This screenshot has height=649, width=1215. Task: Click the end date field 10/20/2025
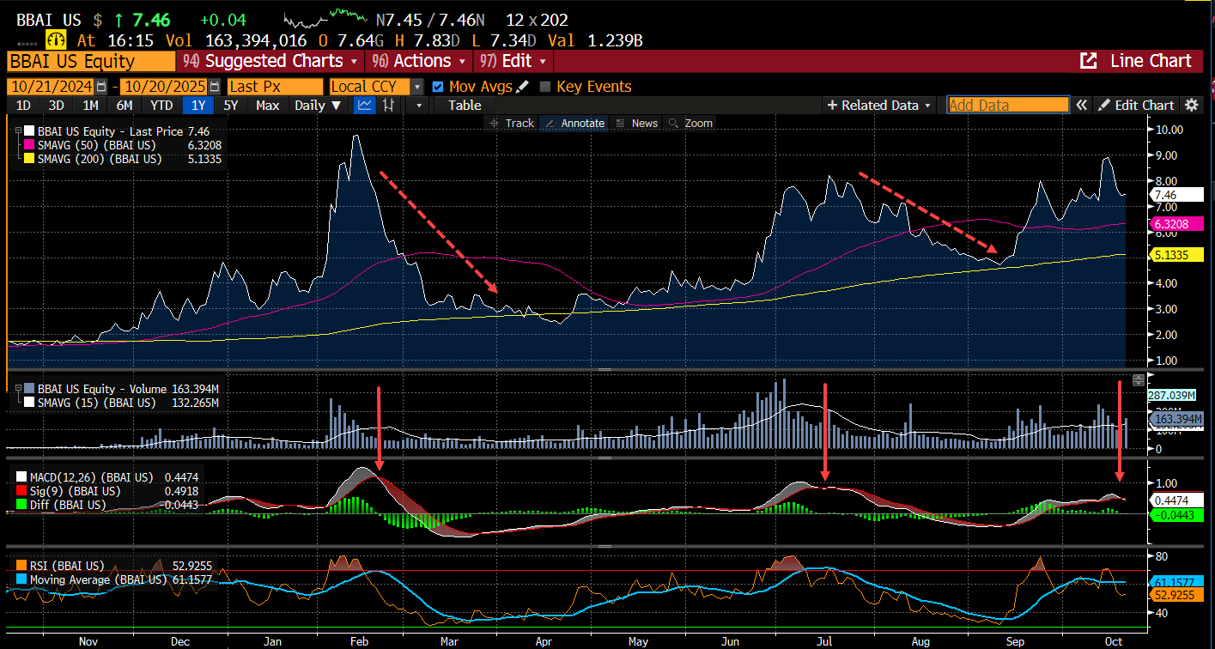click(161, 87)
